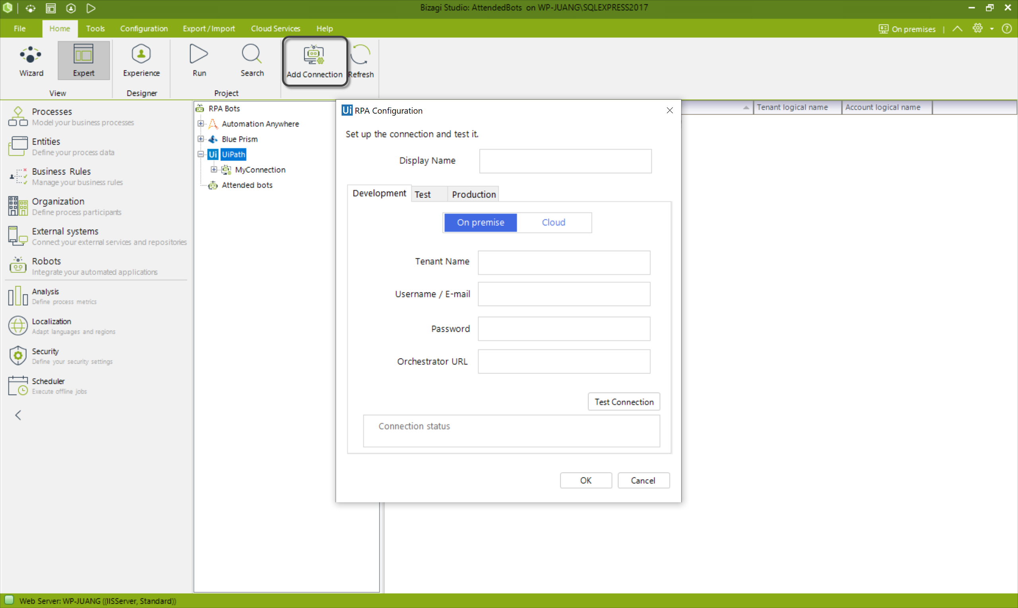The image size is (1018, 608).
Task: Run the project from the ribbon
Action: [199, 61]
